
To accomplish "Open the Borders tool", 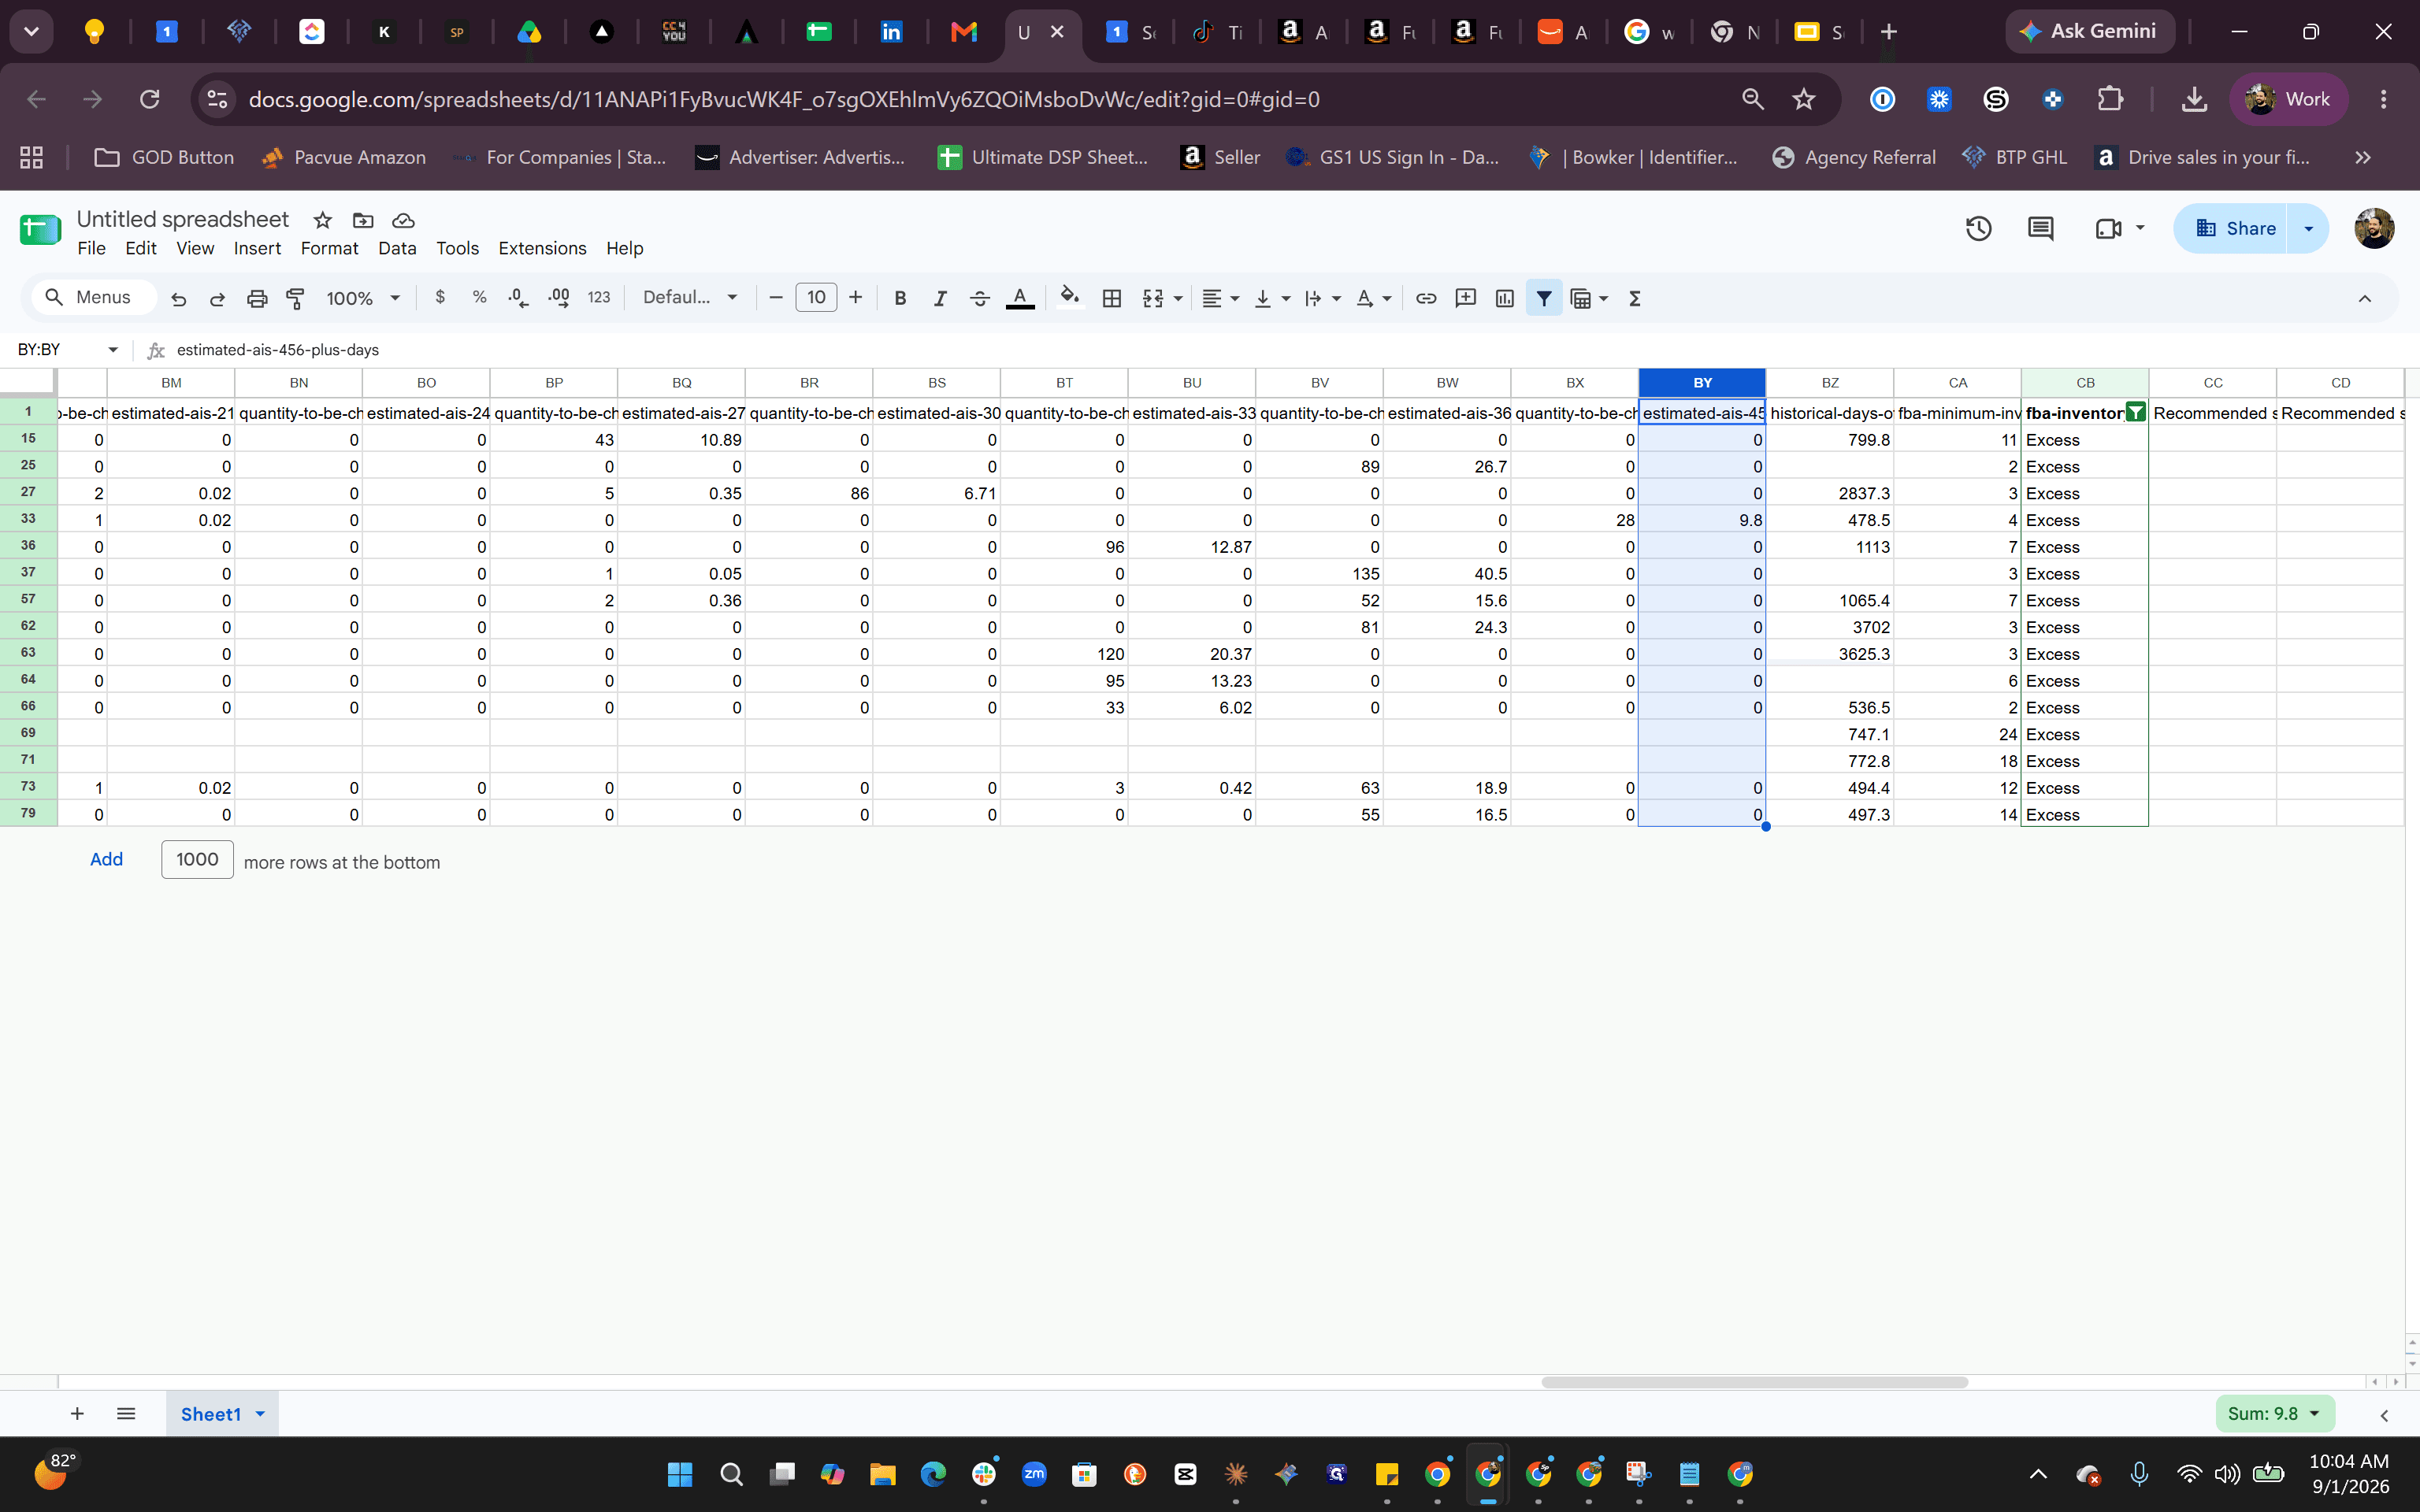I will (1111, 298).
